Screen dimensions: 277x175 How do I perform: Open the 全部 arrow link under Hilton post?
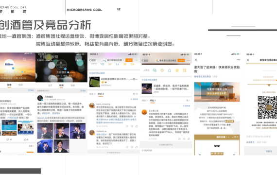tap(31, 146)
